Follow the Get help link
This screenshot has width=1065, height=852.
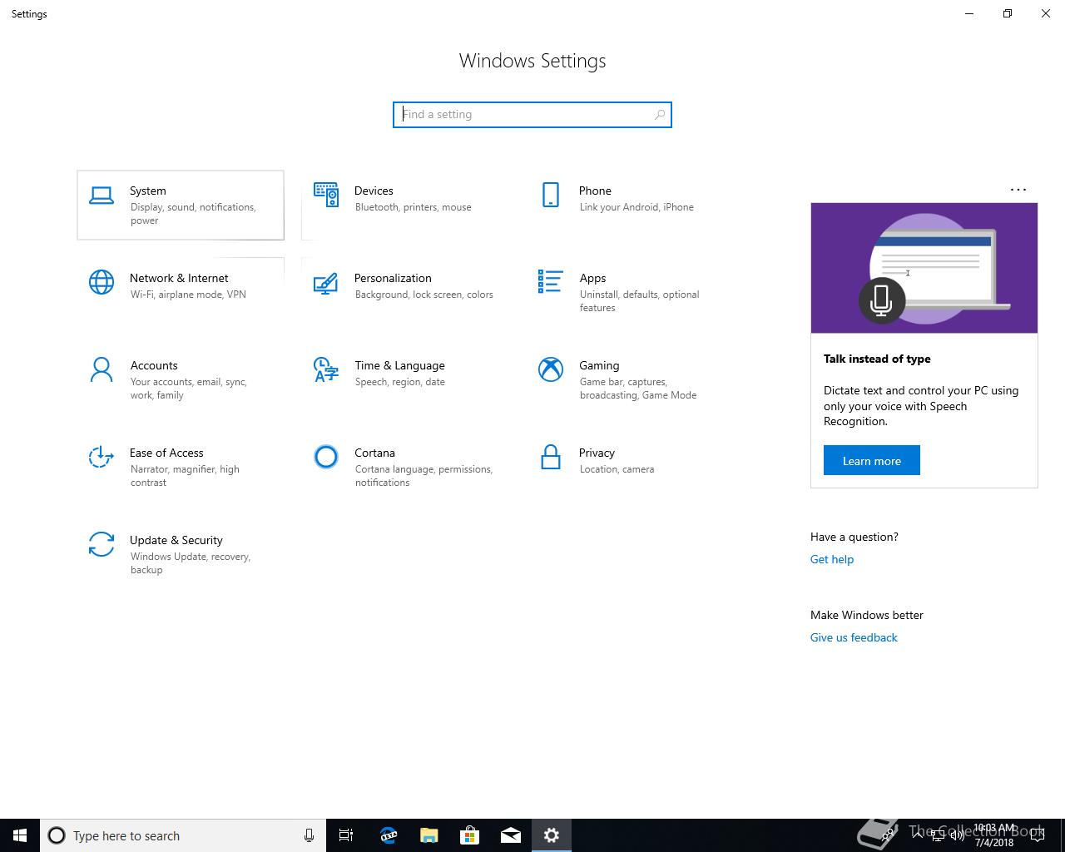click(831, 559)
